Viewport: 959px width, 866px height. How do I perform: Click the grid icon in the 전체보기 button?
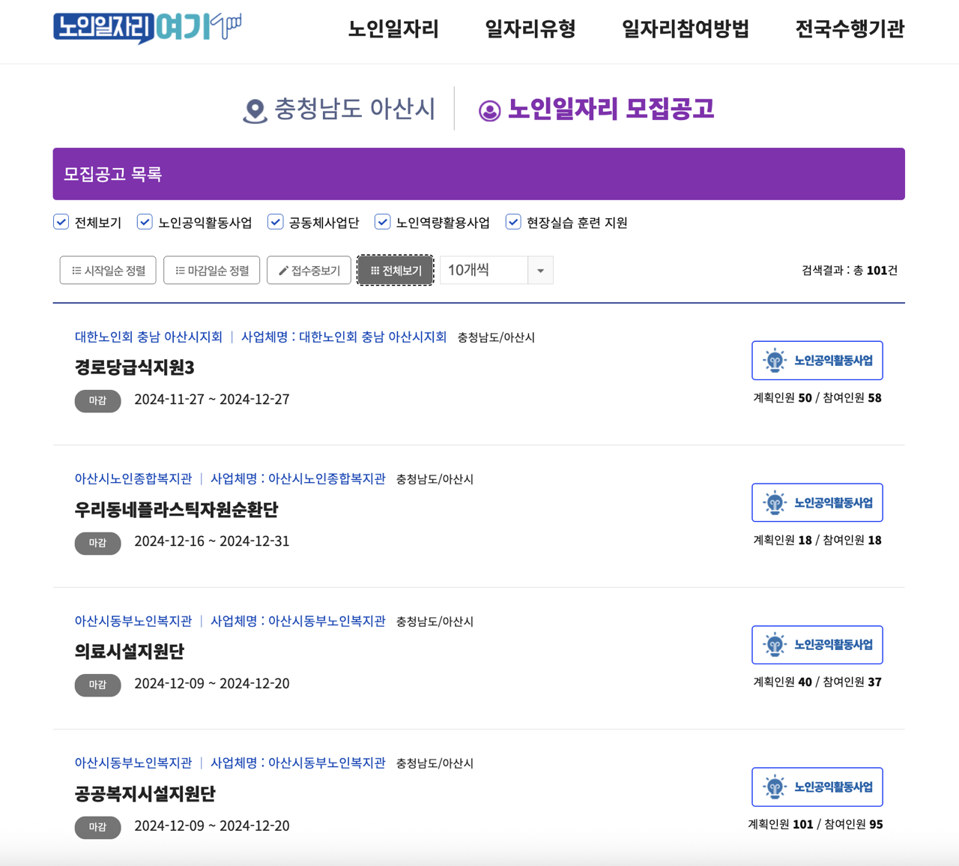pos(375,270)
